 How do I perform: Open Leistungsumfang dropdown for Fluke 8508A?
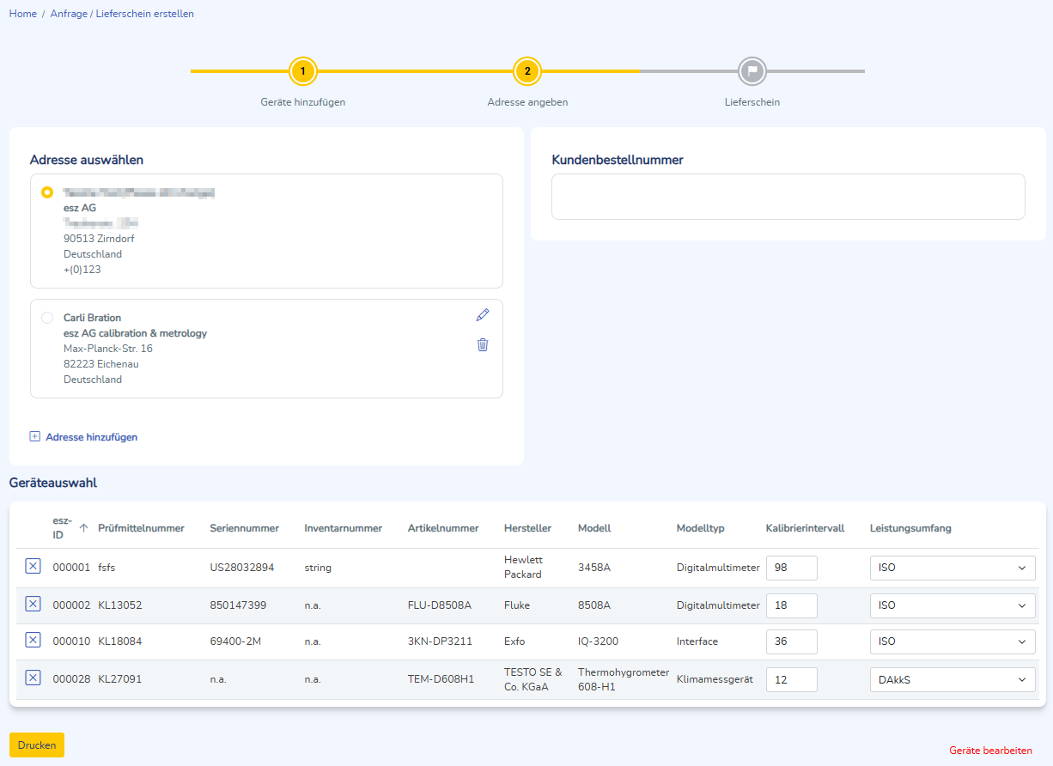pyautogui.click(x=952, y=605)
